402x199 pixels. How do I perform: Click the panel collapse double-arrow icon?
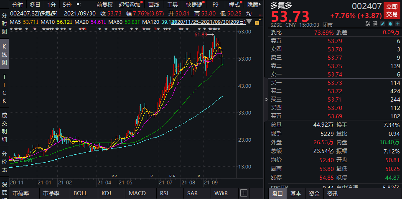tap(266, 99)
